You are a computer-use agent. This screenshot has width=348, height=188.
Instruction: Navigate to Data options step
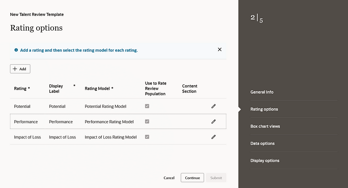[262, 144]
